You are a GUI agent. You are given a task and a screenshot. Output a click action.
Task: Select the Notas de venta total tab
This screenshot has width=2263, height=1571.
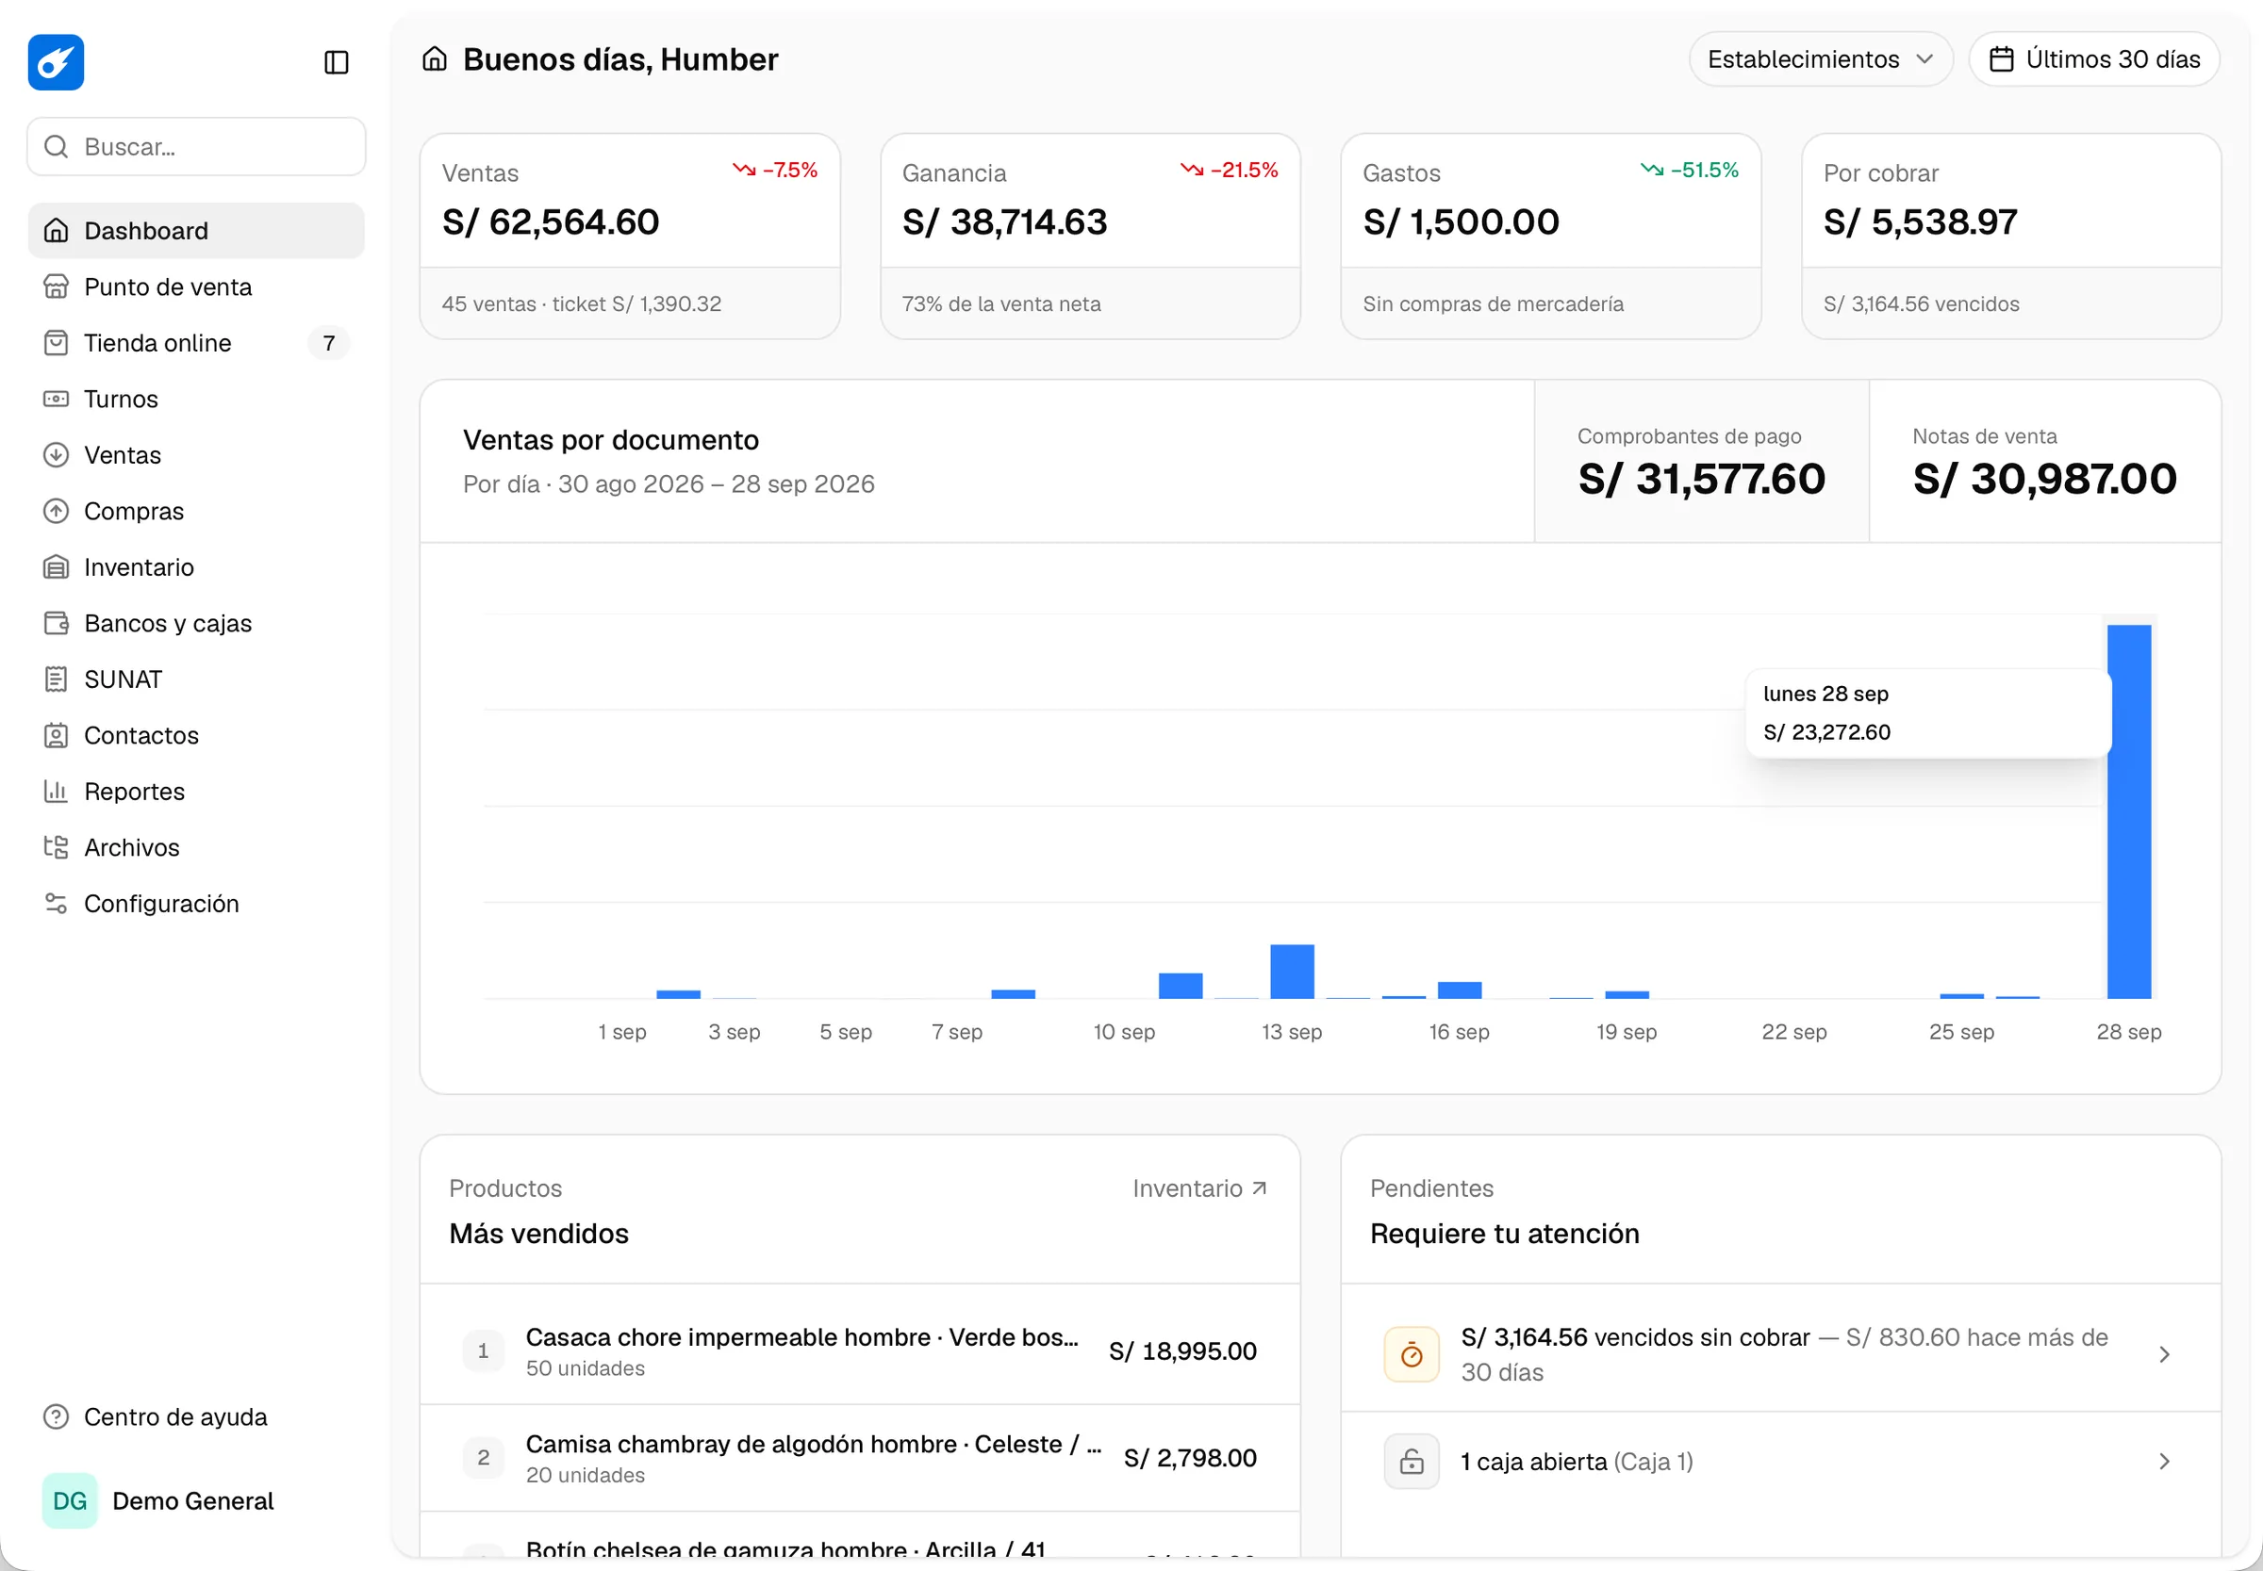(2044, 462)
